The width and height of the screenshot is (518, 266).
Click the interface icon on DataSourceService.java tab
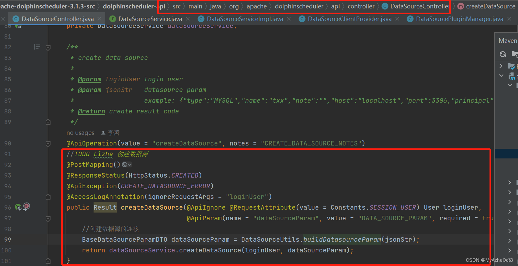112,19
